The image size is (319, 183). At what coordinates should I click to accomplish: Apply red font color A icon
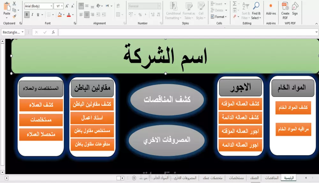click(x=69, y=15)
